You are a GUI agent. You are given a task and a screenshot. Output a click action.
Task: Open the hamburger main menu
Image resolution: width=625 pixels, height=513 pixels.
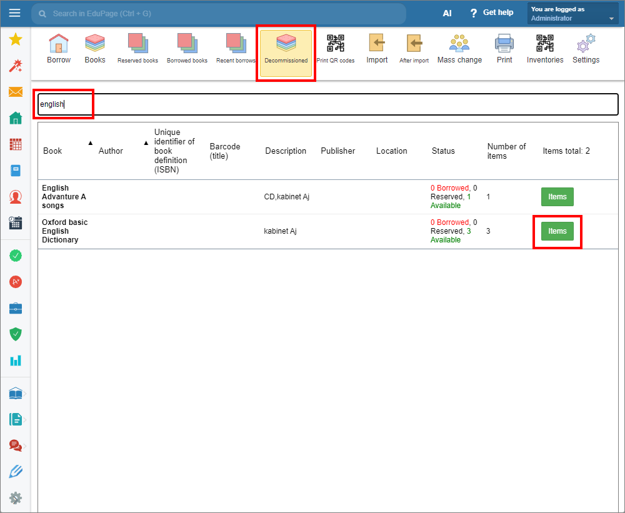click(14, 13)
